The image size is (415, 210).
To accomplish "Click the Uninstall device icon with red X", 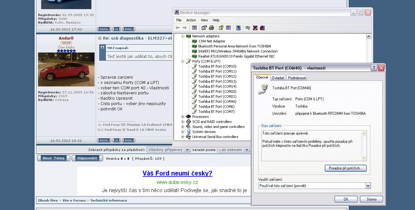I will pyautogui.click(x=255, y=28).
